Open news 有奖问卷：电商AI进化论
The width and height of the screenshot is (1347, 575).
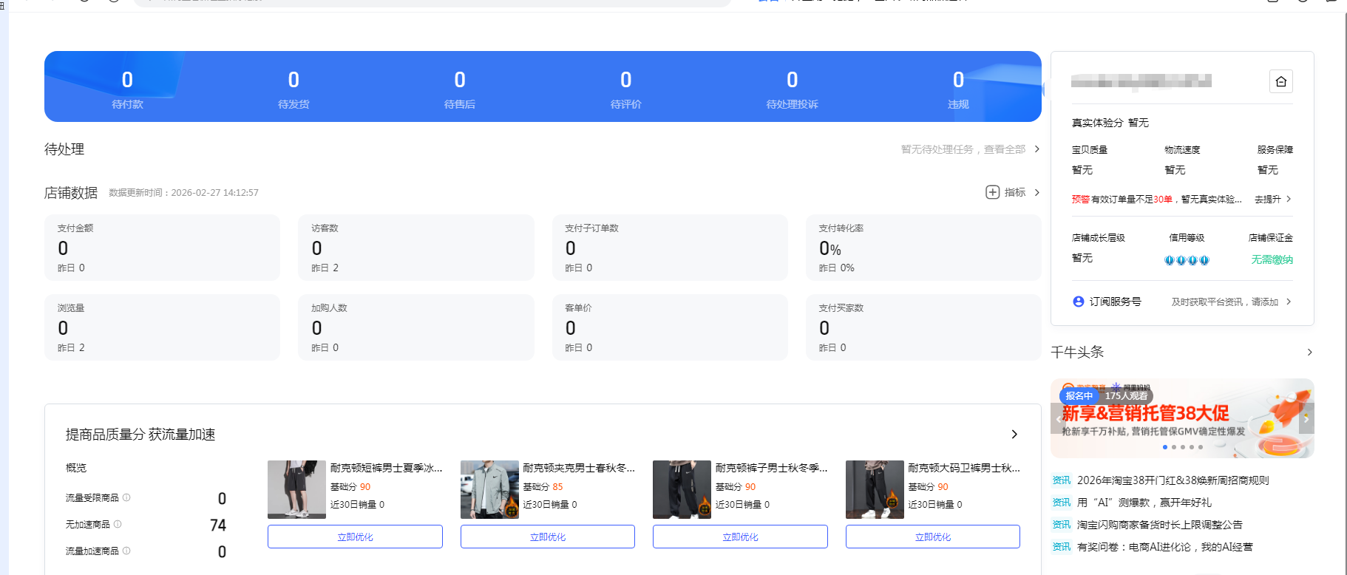click(1165, 547)
